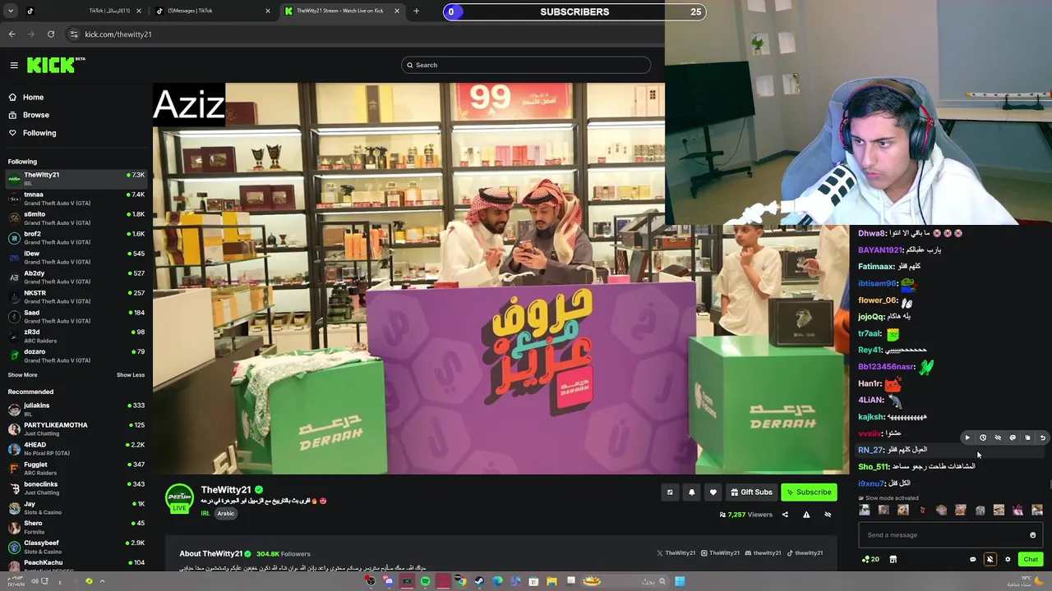Open site info icon beside kick.com address
This screenshot has height=591, width=1052.
click(x=74, y=34)
